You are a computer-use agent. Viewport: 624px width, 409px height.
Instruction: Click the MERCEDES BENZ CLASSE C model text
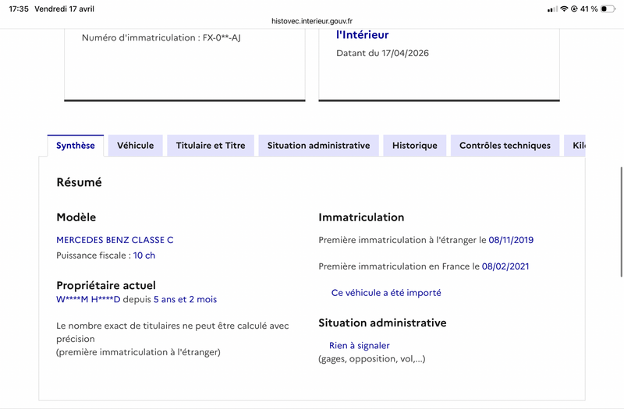tap(115, 240)
